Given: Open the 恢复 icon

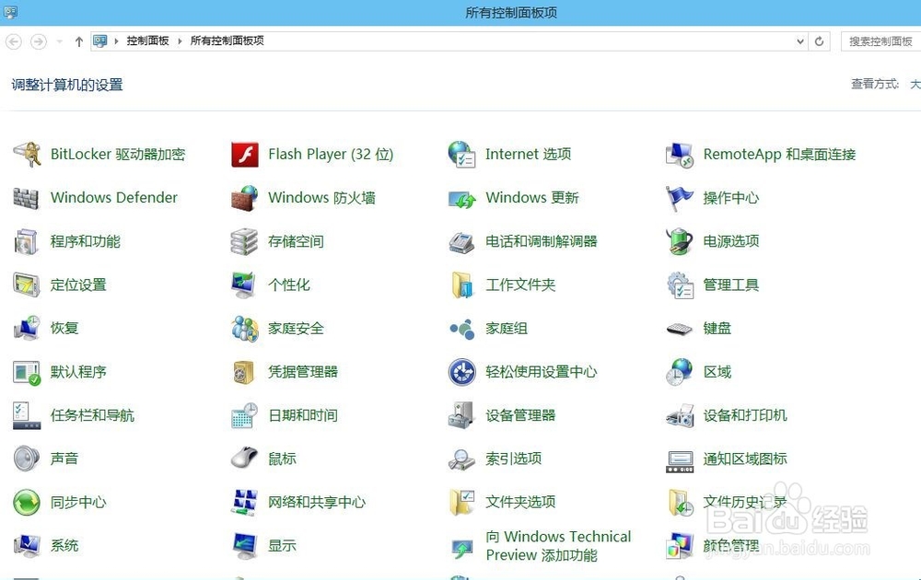Looking at the screenshot, I should tap(27, 328).
